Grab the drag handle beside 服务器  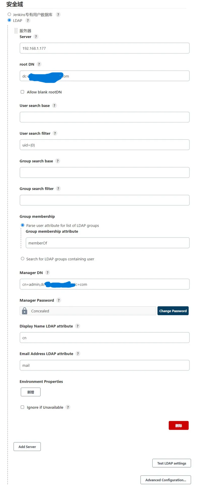(16, 31)
